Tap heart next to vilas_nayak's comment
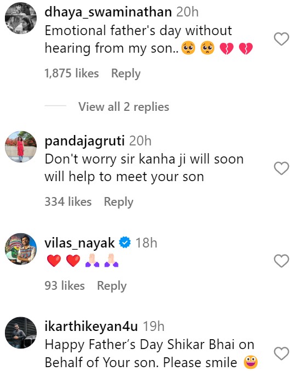296x371 pixels. 281,261
